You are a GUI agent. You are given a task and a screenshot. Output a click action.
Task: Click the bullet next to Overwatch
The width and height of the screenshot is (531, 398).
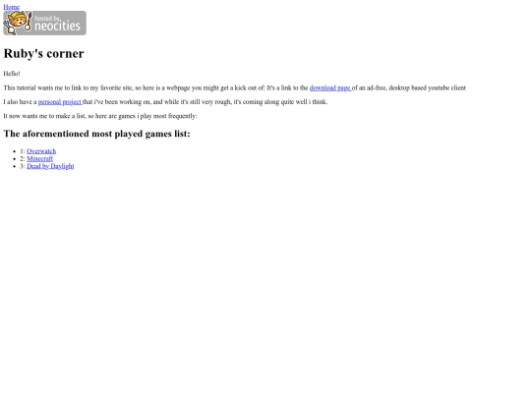pos(14,151)
